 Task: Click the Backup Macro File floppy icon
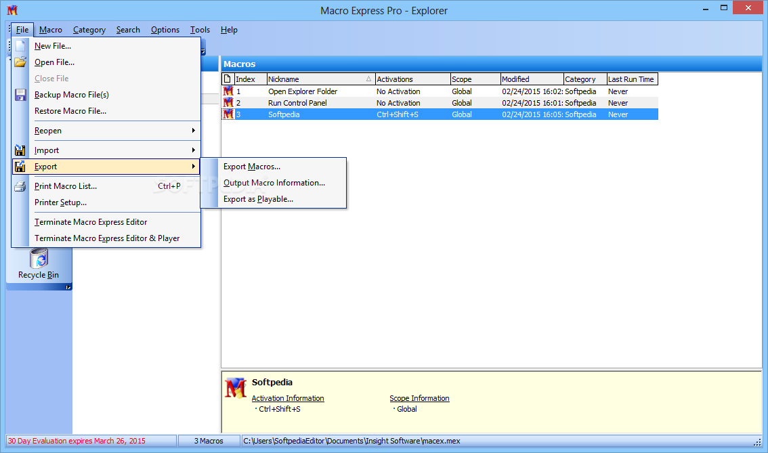[20, 95]
